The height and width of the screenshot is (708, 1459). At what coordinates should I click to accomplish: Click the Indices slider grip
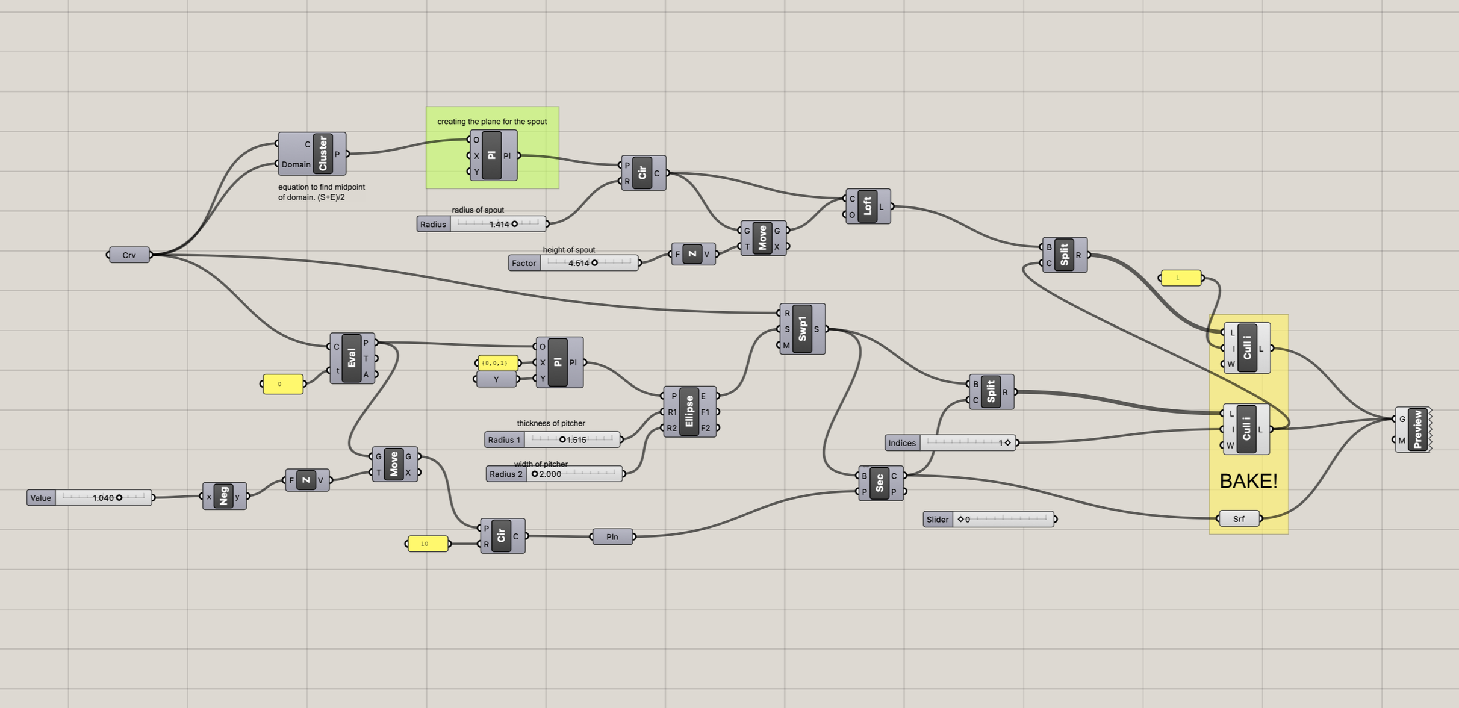click(x=1007, y=443)
